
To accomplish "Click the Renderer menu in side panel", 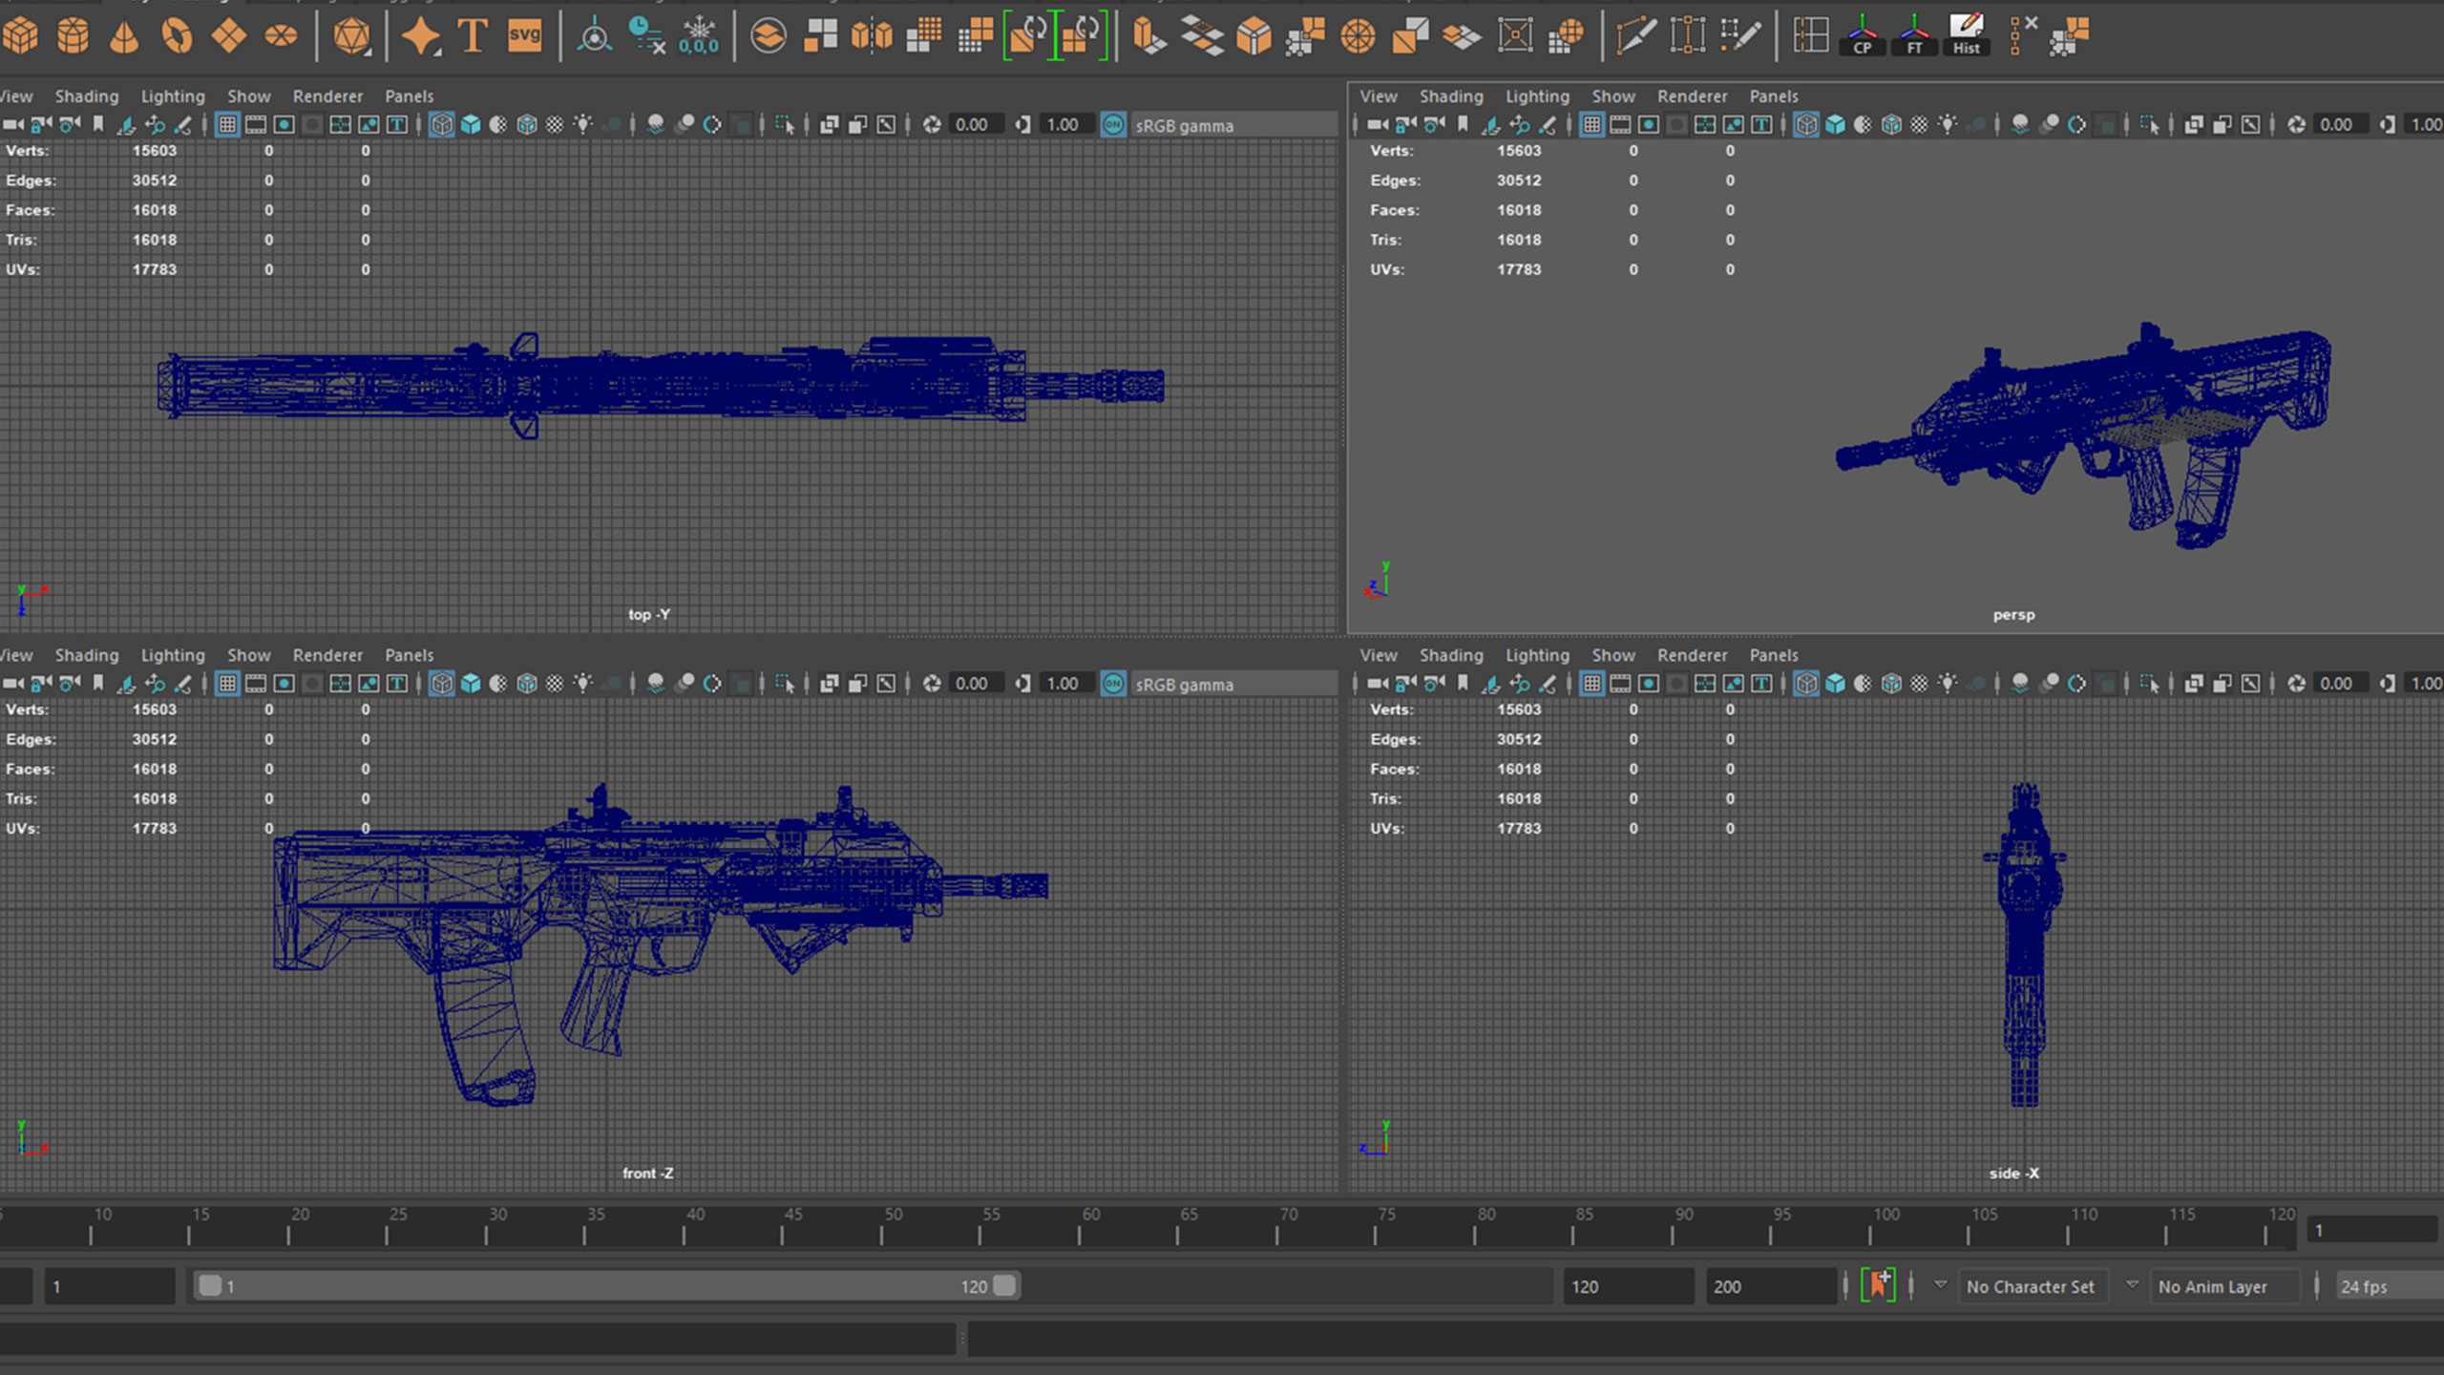I will coord(1692,655).
